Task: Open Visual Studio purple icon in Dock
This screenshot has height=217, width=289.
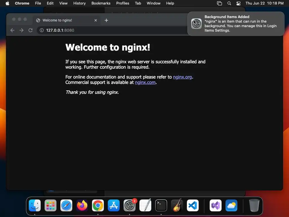Action: 216,205
